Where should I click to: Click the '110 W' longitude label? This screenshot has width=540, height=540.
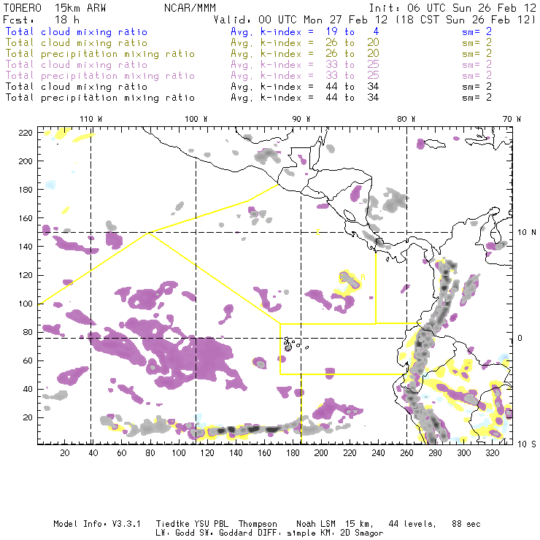[x=91, y=119]
